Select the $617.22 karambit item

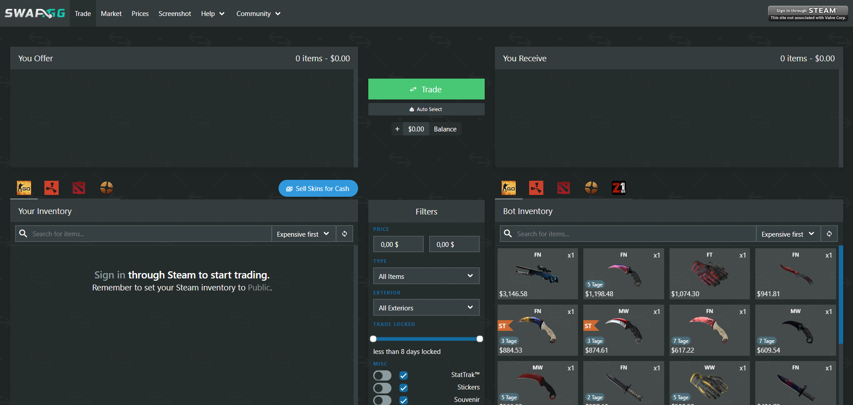pos(710,330)
